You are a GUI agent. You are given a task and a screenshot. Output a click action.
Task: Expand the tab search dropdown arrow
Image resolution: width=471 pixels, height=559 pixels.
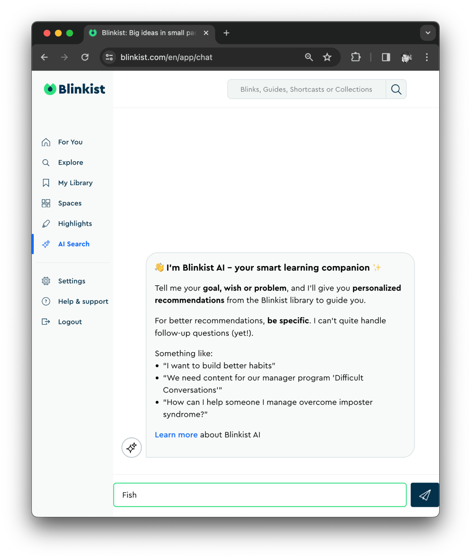428,33
